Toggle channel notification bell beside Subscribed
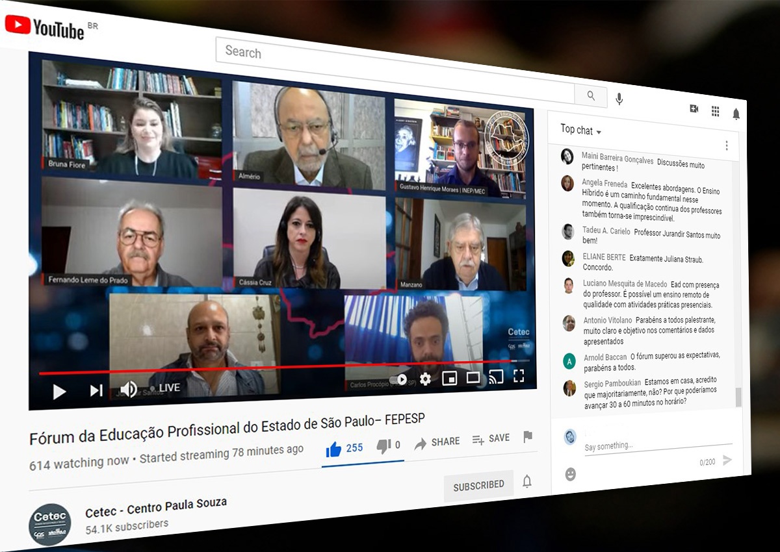 pos(527,481)
